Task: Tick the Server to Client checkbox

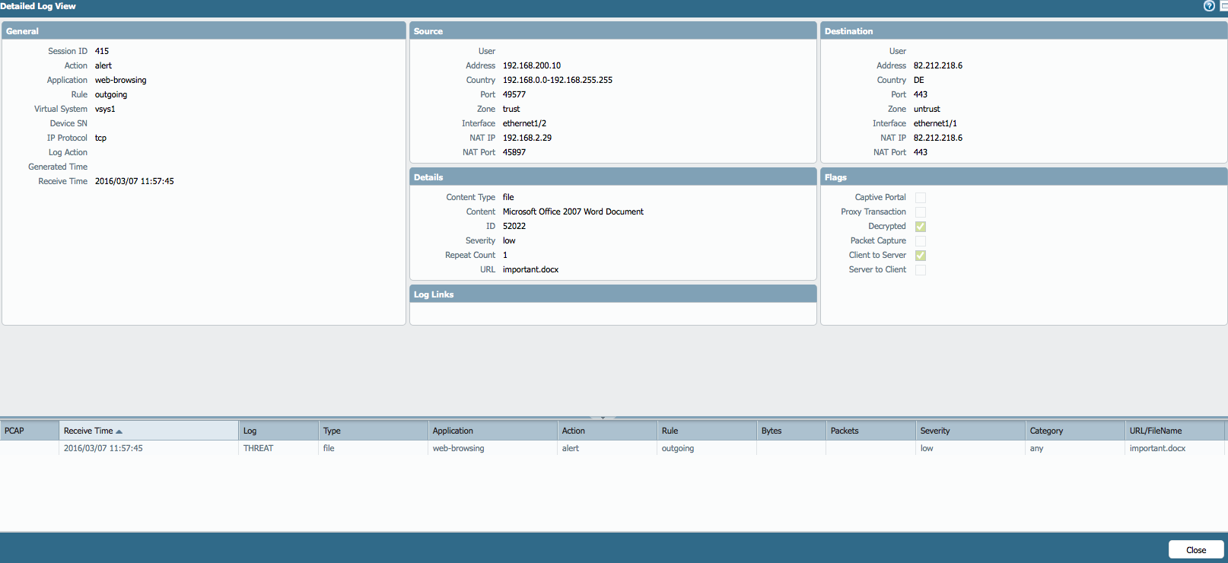Action: click(x=921, y=270)
